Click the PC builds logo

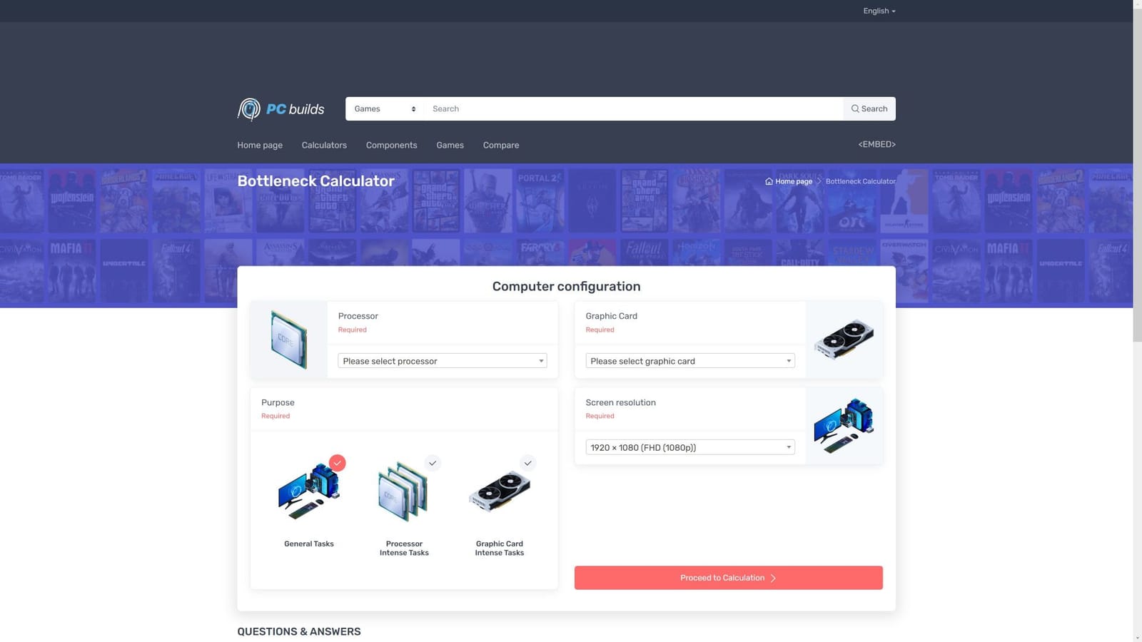click(281, 109)
